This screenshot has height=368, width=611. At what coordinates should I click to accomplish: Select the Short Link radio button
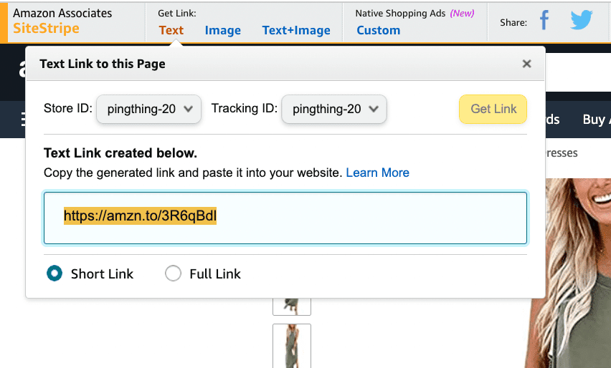[x=55, y=273]
